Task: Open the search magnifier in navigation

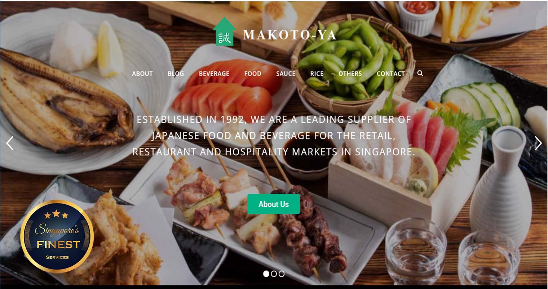Action: [x=420, y=73]
